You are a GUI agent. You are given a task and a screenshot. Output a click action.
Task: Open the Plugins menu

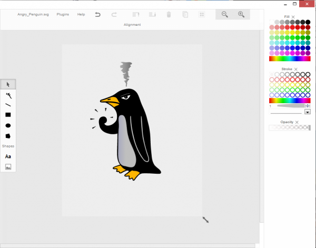[63, 14]
